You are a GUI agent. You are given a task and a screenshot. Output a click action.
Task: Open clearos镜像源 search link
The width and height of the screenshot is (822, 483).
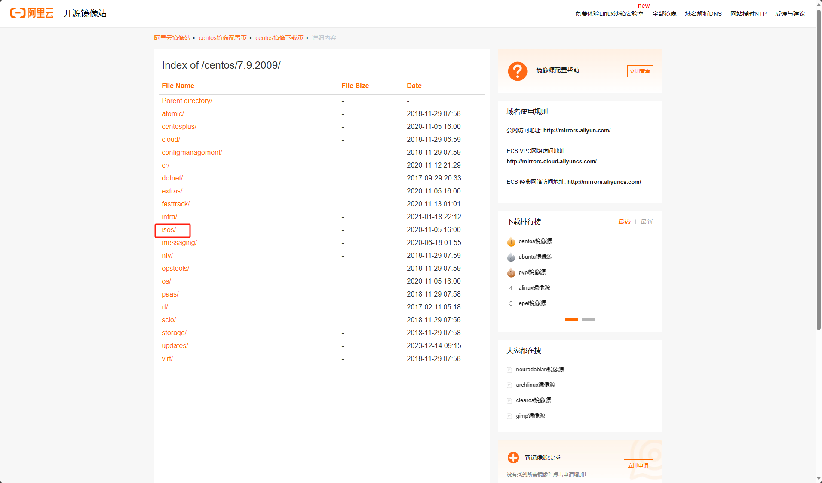[534, 400]
